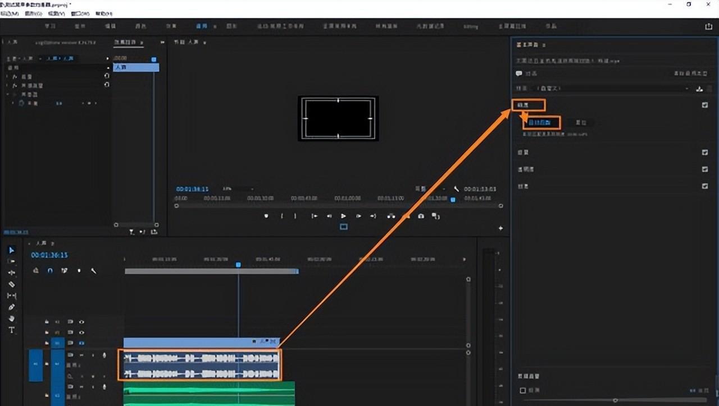Reset second effect in Effect Controls
The image size is (719, 406).
[x=107, y=85]
